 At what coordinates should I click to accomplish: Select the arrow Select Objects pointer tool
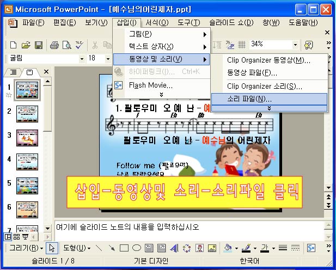click(52, 248)
